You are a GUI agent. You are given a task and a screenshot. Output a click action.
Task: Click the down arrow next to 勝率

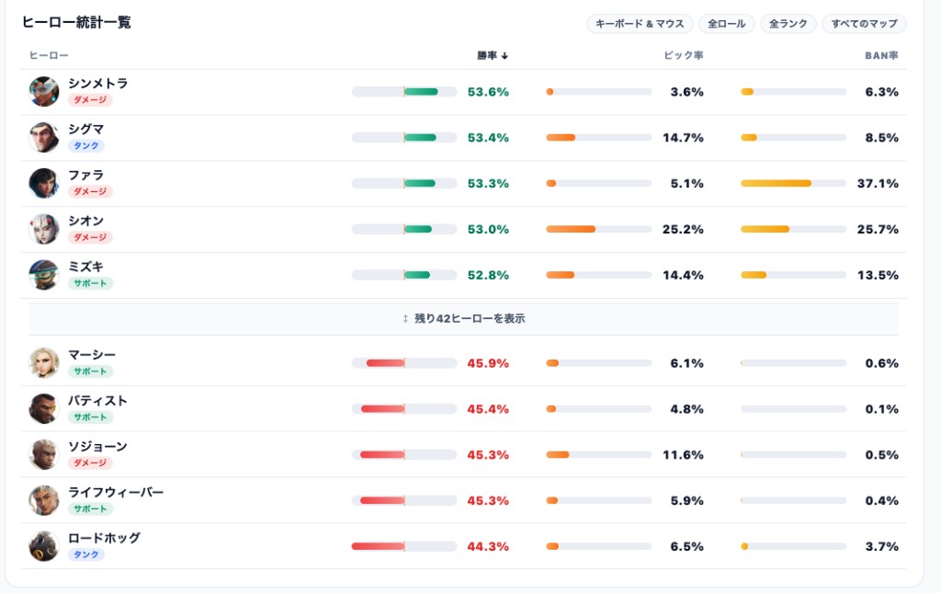(505, 56)
